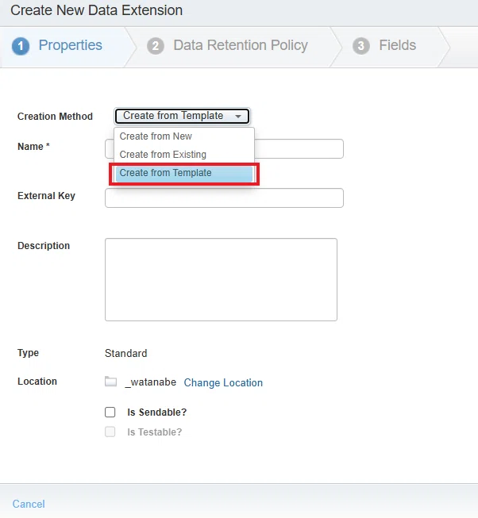478x518 pixels.
Task: Click the Creation Method label
Action: click(x=56, y=117)
